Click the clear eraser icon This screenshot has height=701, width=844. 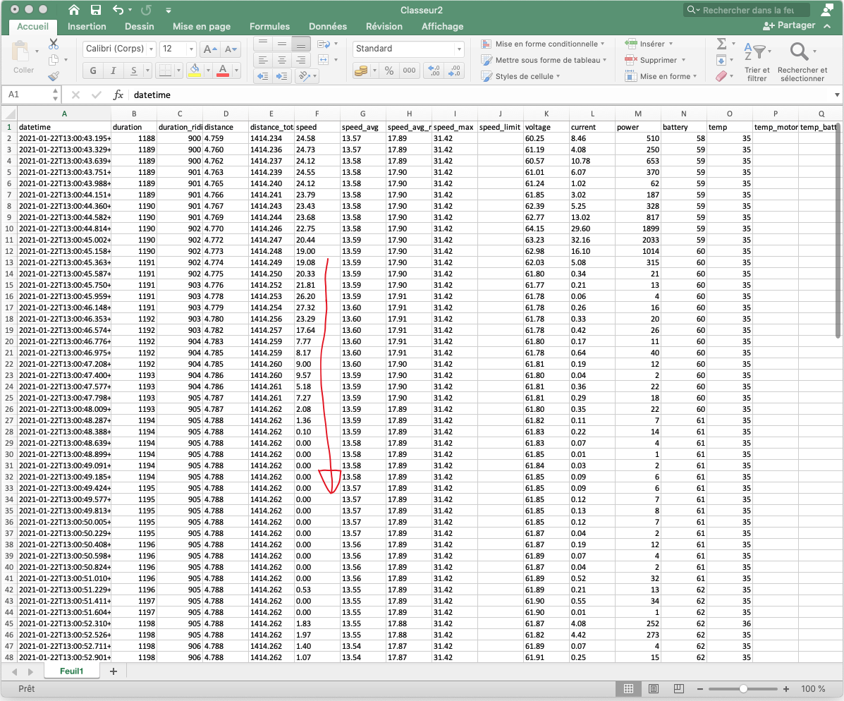721,76
